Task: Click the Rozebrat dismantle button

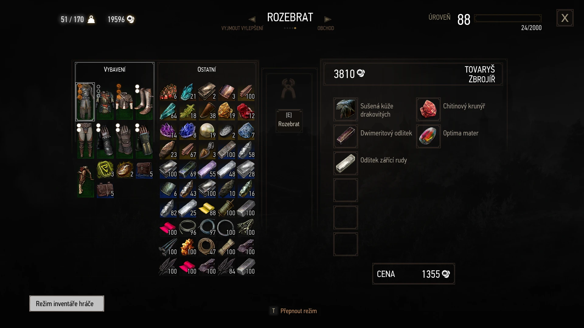Action: [289, 121]
